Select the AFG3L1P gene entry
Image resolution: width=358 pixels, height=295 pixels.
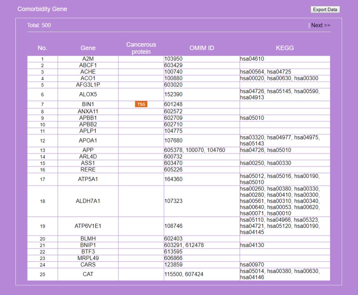(x=88, y=85)
